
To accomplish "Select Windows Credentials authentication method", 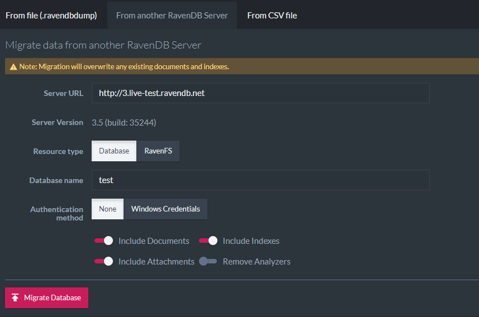I will [x=165, y=209].
